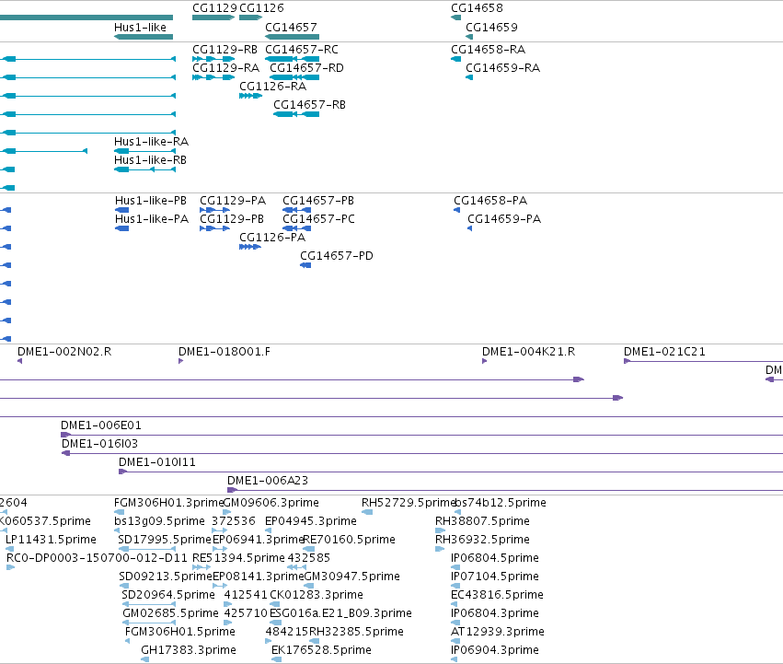Viewport: 783px width, 664px height.
Task: Open transcript CG14658-RA
Action: [455, 59]
